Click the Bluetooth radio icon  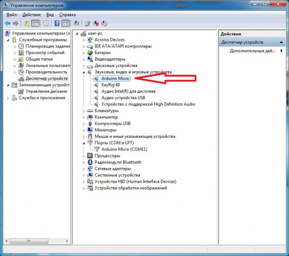coord(90,162)
